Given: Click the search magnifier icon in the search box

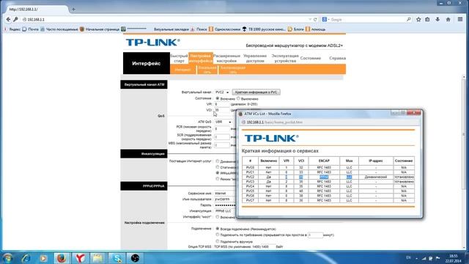Looking at the screenshot, I should coord(409,20).
